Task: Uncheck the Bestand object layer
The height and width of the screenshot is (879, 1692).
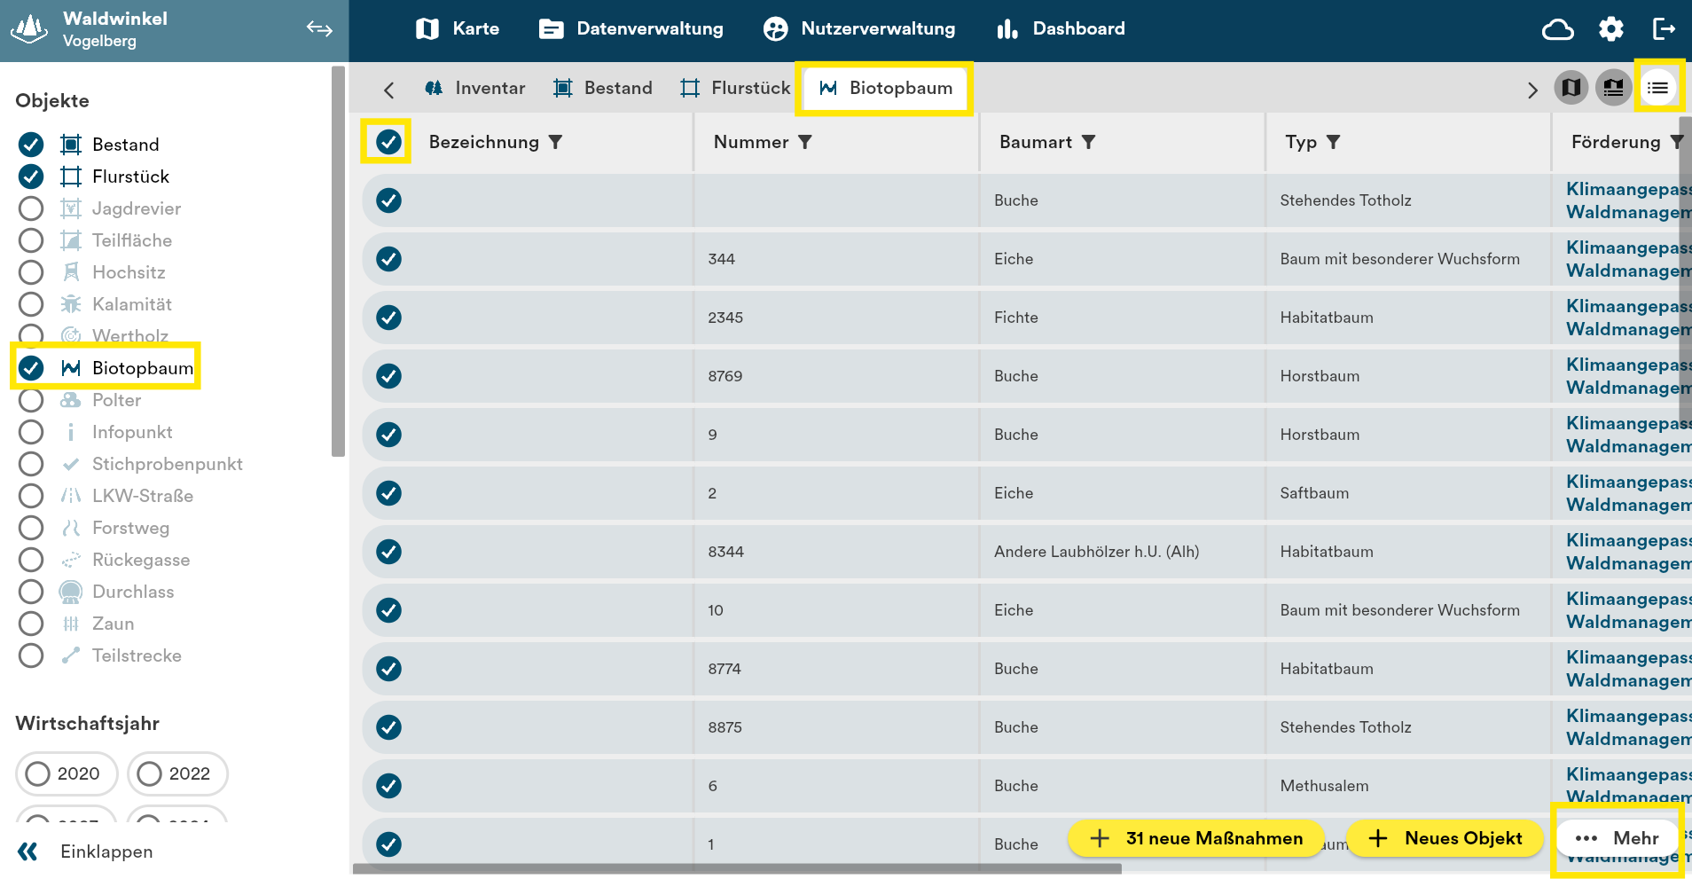Action: [31, 145]
